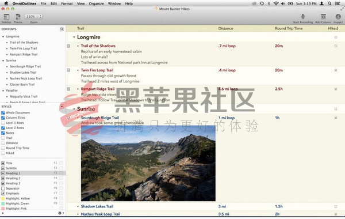Click the Separator style icon
The image size is (345, 219).
tap(3, 188)
